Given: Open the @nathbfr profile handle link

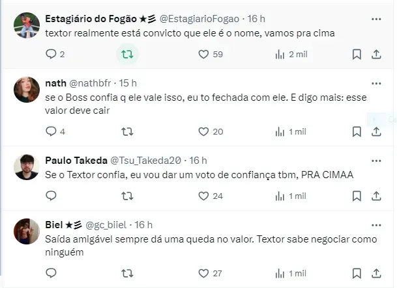Looking at the screenshot, I should click(87, 83).
